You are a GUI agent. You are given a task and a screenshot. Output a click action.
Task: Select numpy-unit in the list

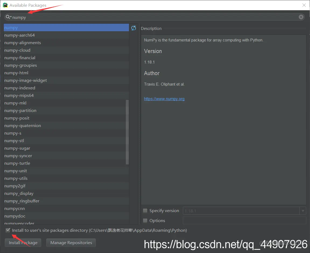[x=66, y=171]
